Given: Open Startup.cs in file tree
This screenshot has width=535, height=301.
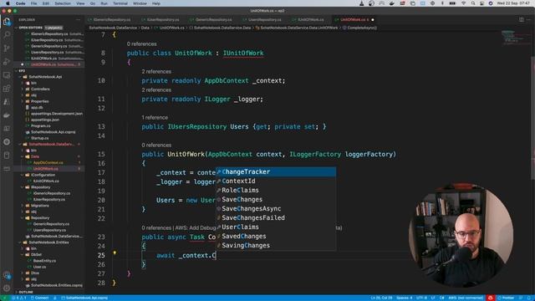Looking at the screenshot, I should tap(39, 138).
